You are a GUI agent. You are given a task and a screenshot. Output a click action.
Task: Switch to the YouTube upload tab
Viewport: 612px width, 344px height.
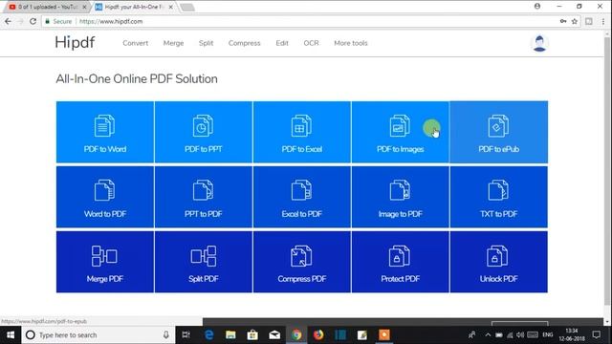click(46, 7)
